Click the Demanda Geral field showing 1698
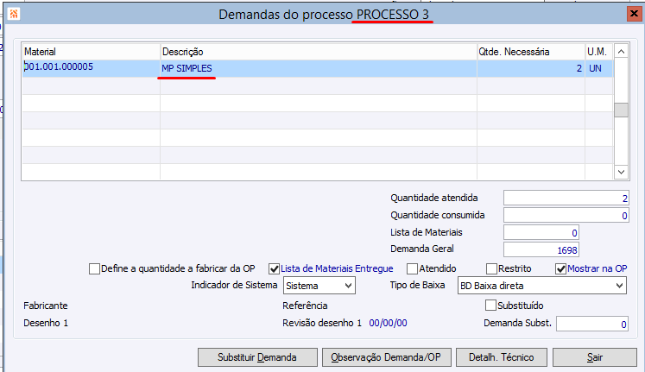645x372 pixels. [541, 249]
